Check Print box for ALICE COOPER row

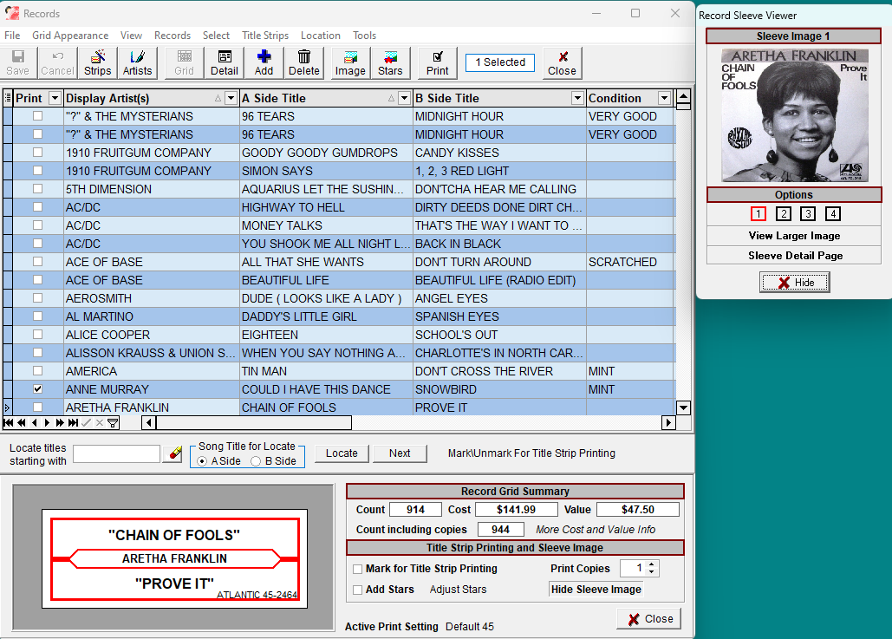(37, 334)
